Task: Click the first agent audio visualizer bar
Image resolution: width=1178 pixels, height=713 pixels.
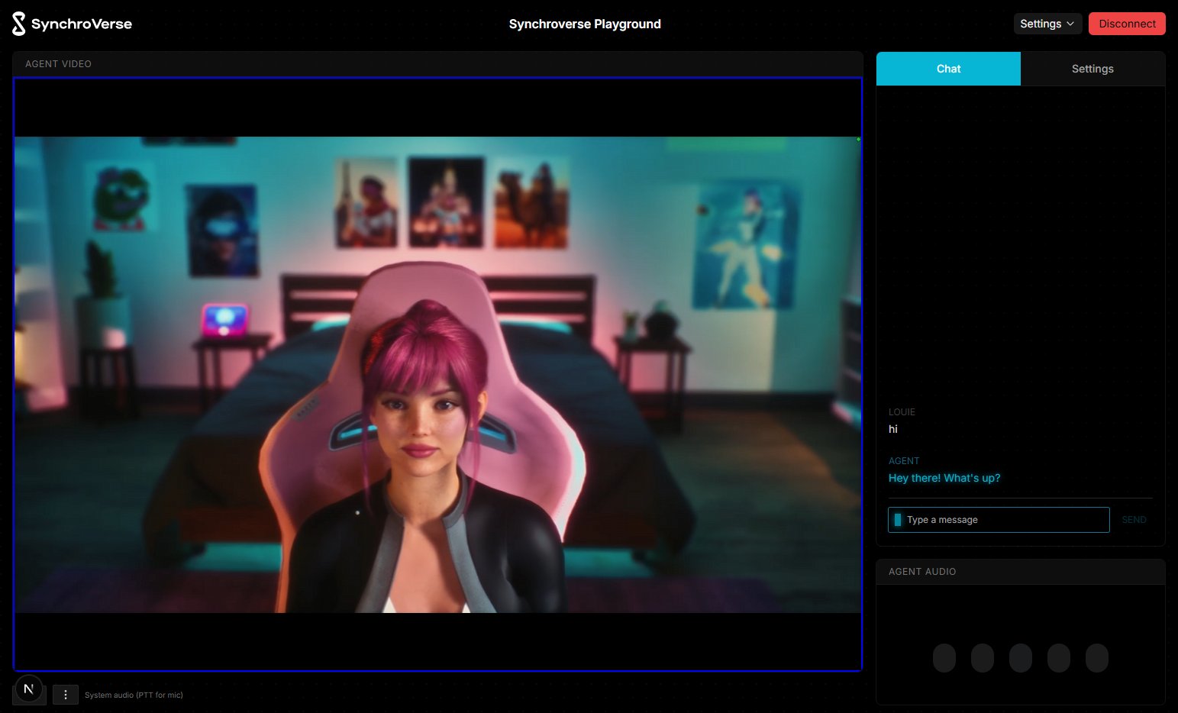Action: pos(944,657)
